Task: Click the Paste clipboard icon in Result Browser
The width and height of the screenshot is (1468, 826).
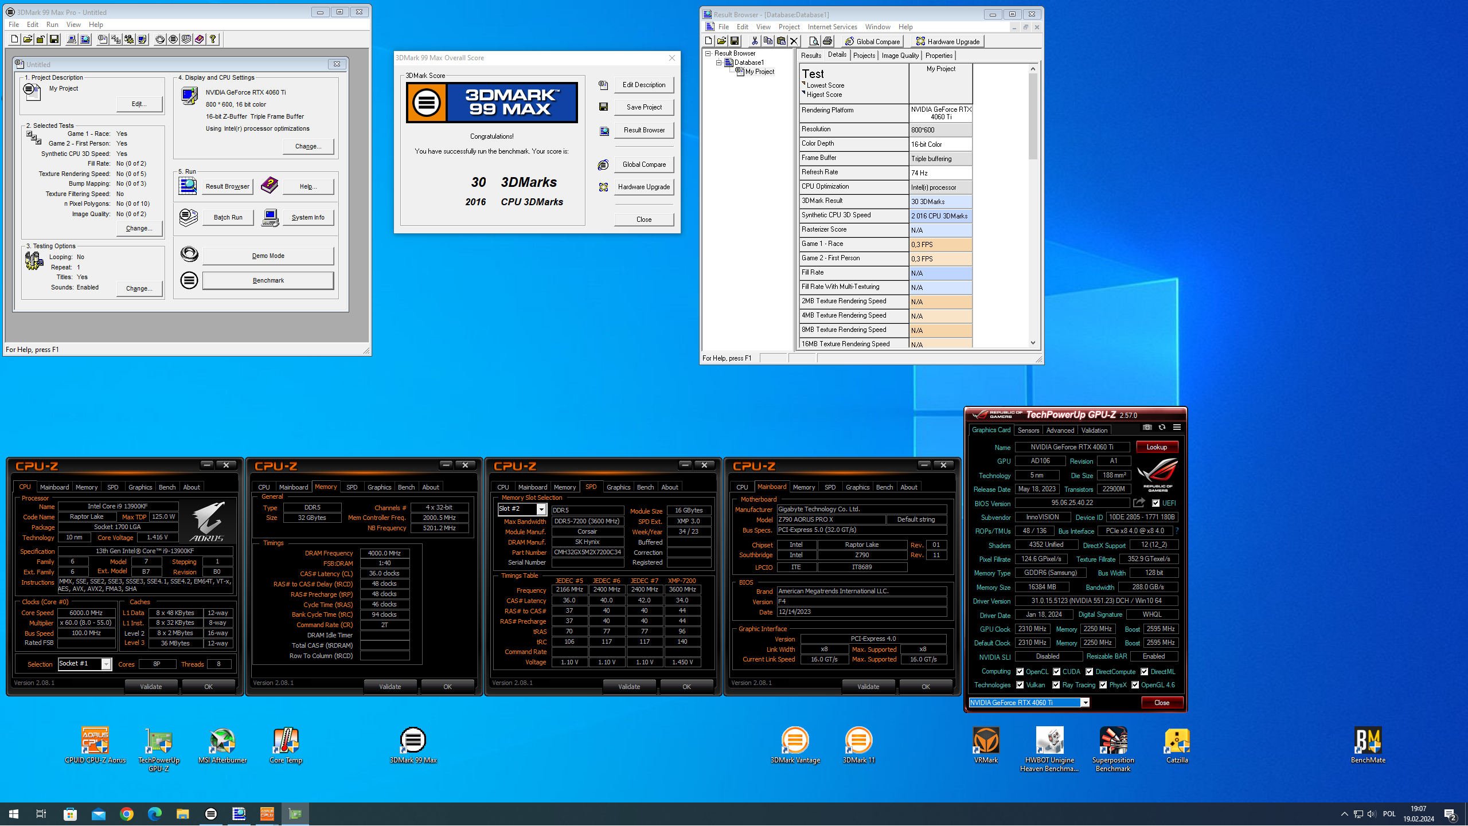Action: (x=781, y=41)
